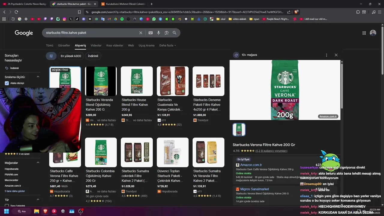The height and width of the screenshot is (216, 384).
Task: Open the all filters slider icon
Action: tap(51, 56)
